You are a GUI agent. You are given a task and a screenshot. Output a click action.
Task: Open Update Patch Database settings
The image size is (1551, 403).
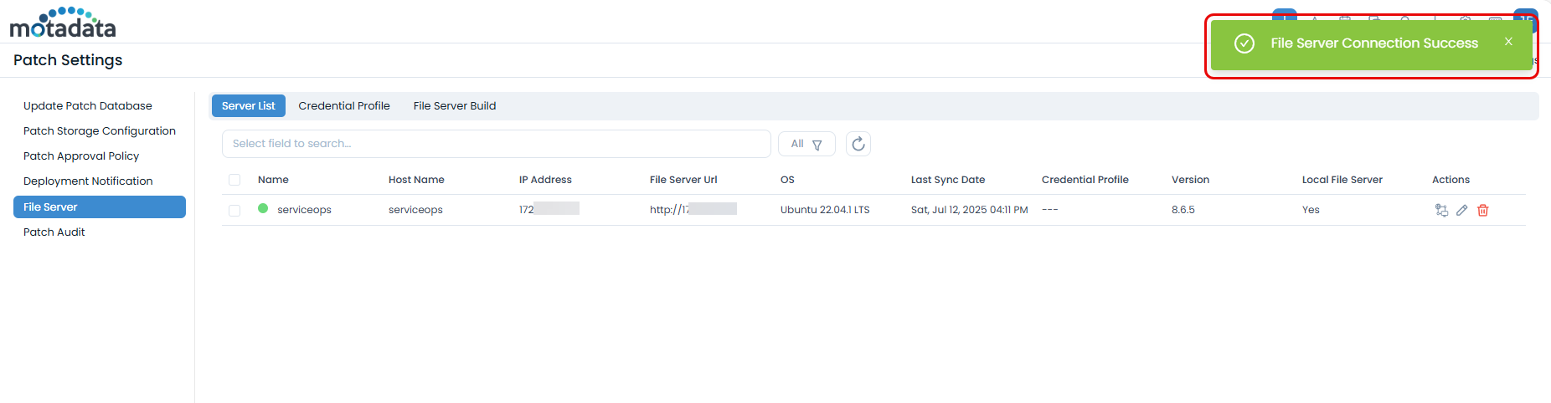pos(87,106)
